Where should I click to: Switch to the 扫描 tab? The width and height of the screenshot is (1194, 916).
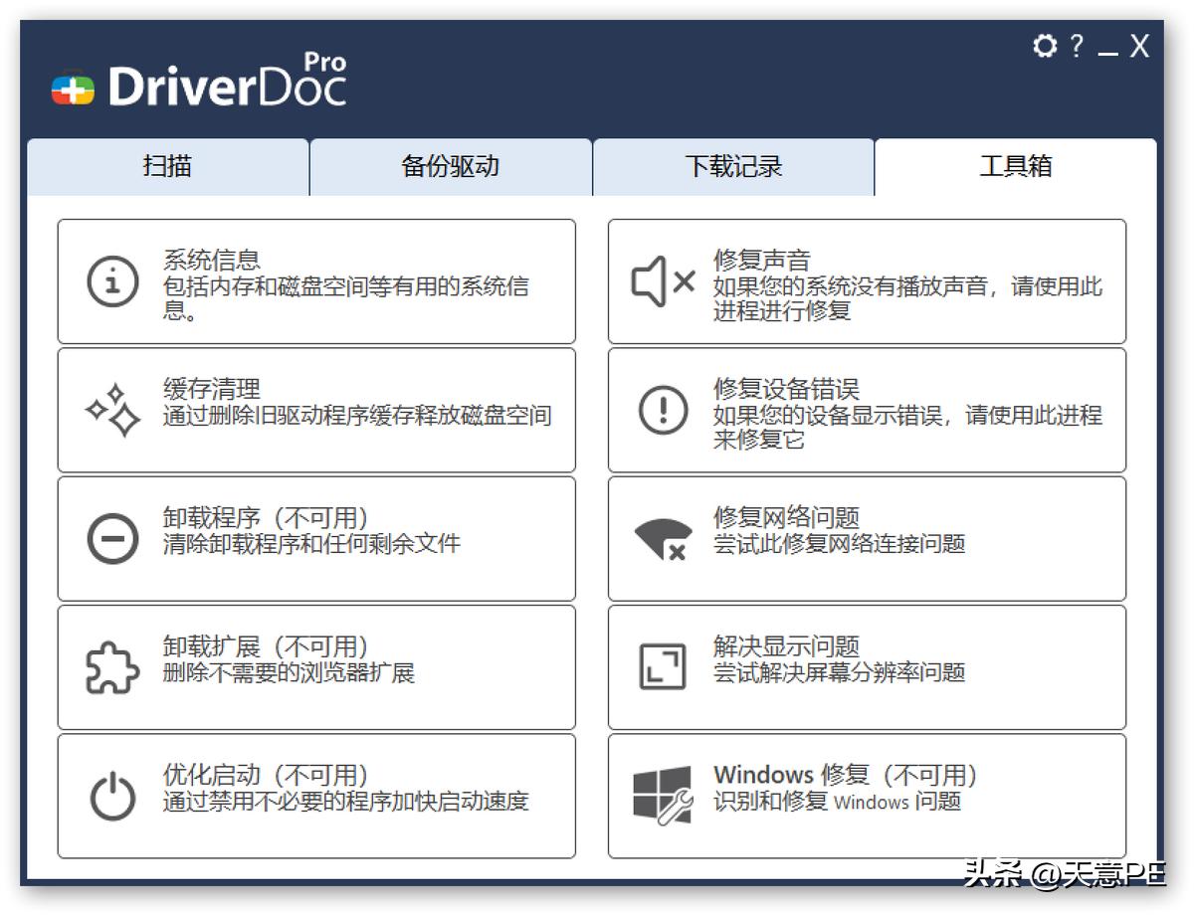click(167, 166)
